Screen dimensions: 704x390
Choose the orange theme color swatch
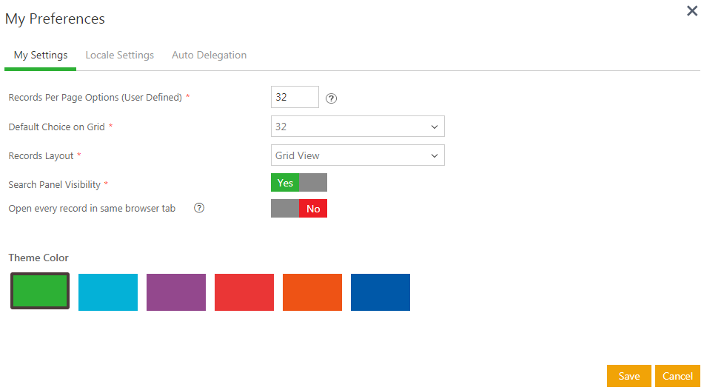312,292
